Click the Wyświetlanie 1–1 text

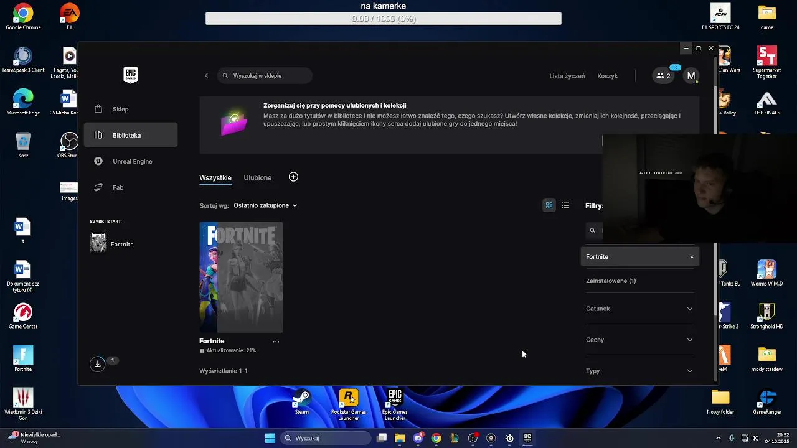point(223,371)
